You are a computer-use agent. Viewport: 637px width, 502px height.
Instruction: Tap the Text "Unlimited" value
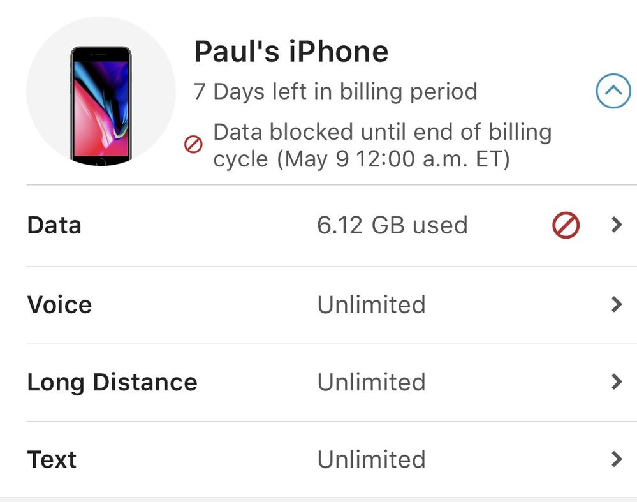[371, 459]
